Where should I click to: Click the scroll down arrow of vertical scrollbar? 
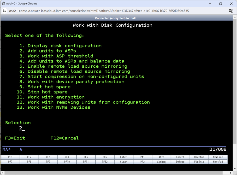tap(235, 169)
